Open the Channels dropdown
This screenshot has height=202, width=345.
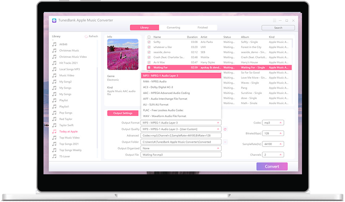[273, 155]
